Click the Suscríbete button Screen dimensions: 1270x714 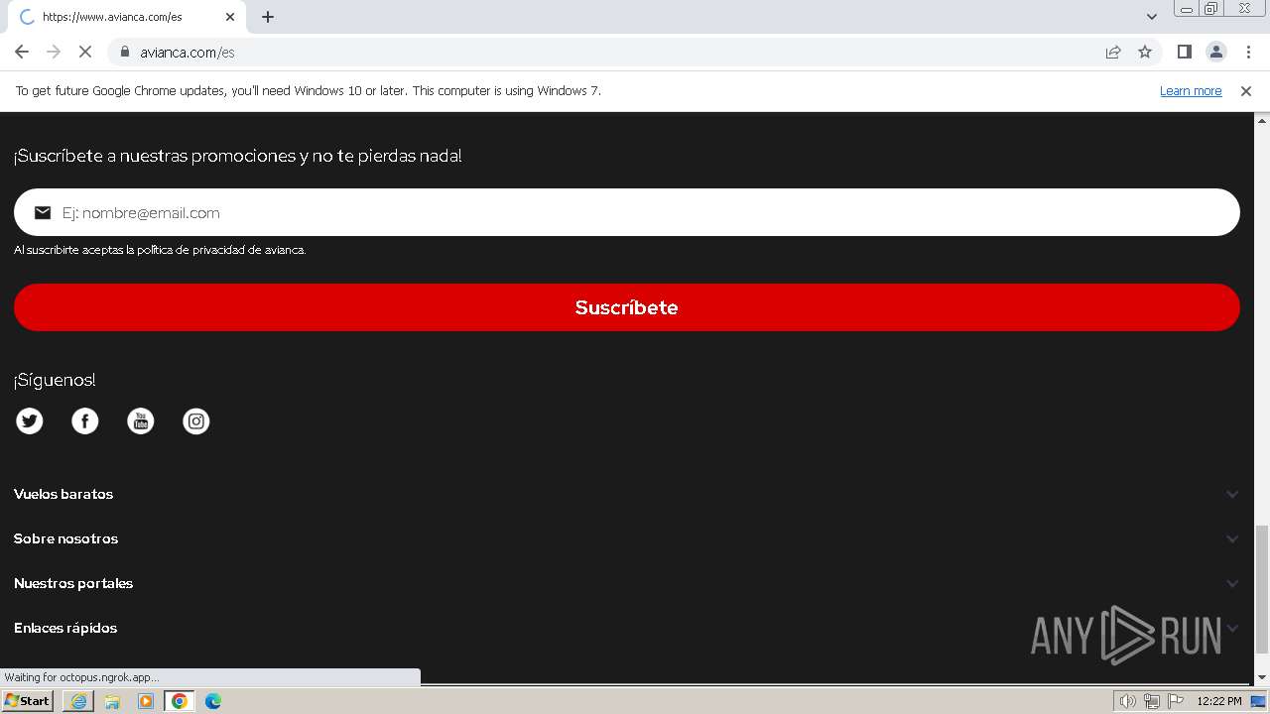[627, 307]
